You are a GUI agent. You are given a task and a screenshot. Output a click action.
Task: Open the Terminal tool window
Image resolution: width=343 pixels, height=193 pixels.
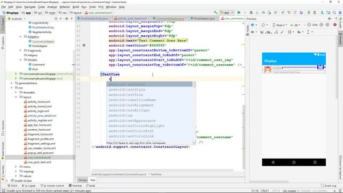(75, 185)
